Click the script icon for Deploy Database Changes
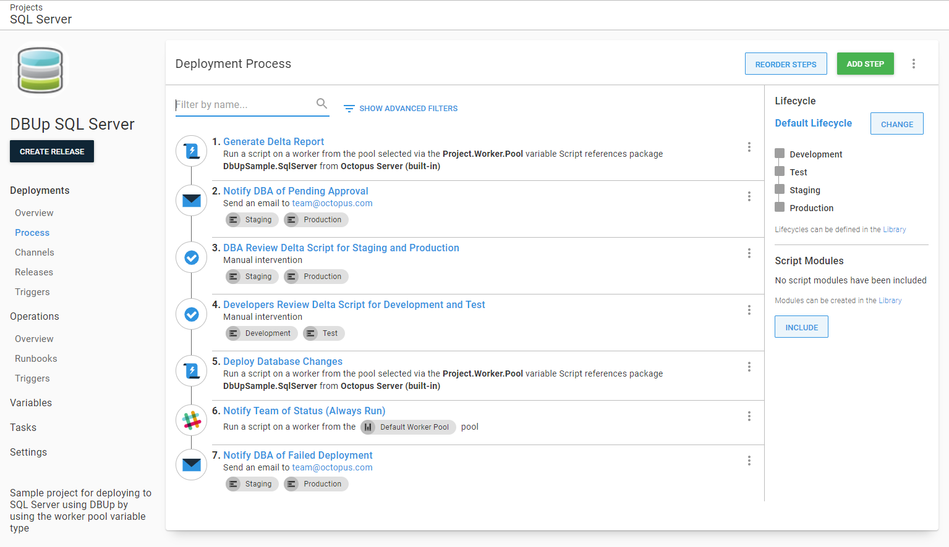Screen dimensions: 949x547 click(x=192, y=370)
